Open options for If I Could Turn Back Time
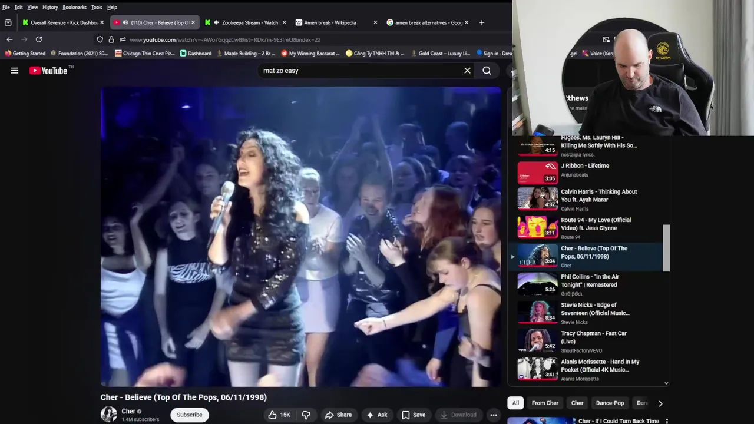This screenshot has width=754, height=424. point(666,421)
